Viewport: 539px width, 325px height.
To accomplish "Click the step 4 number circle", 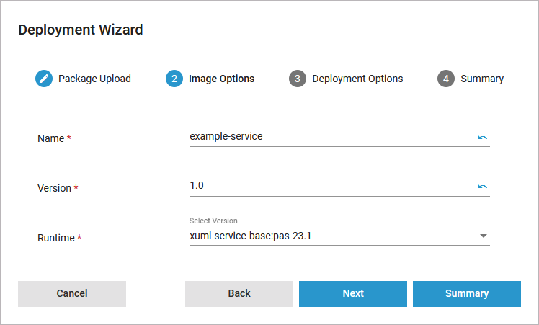I will pos(446,79).
